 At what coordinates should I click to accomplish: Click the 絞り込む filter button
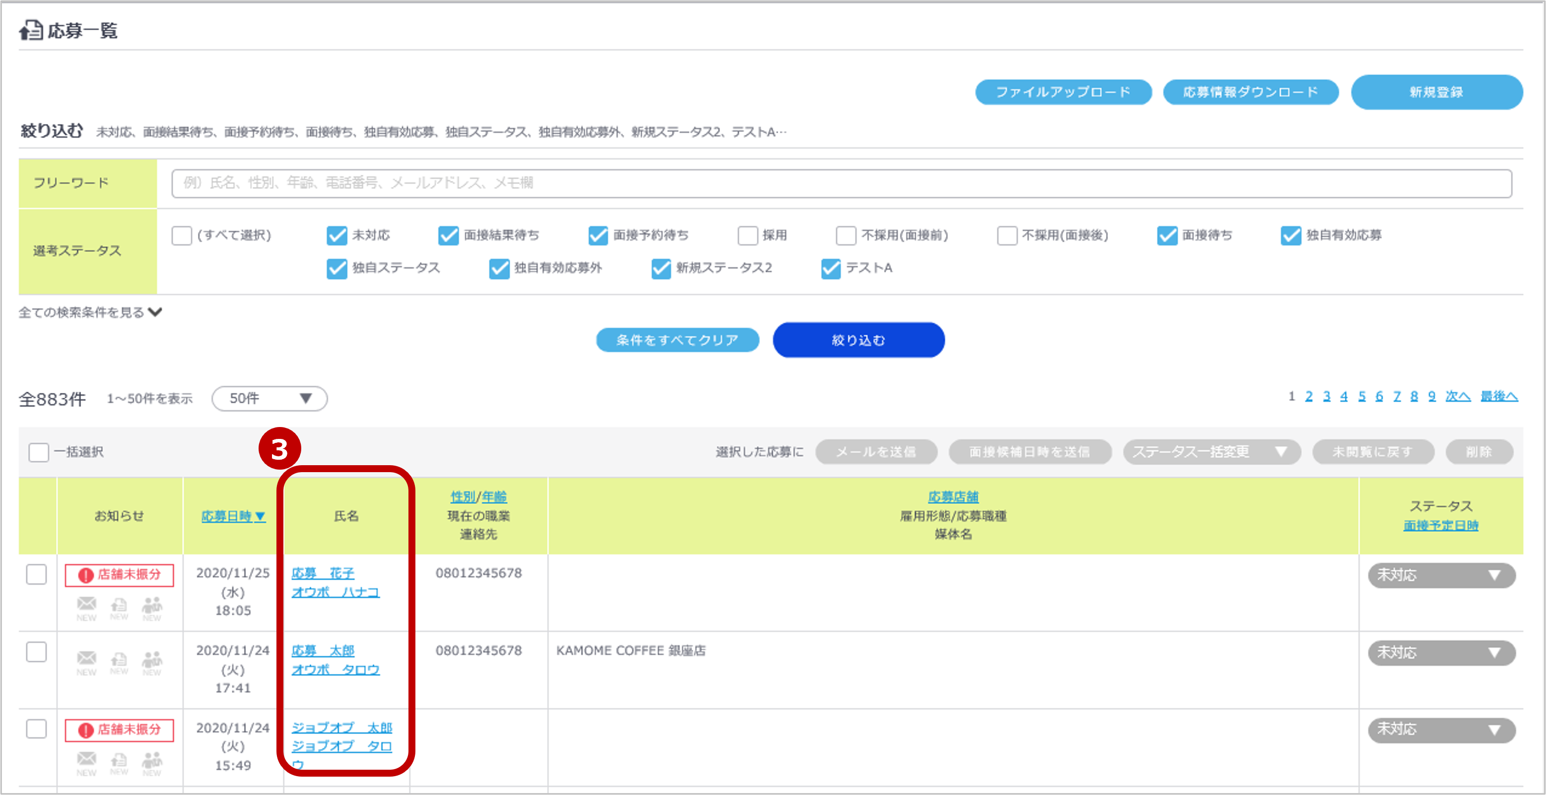pos(858,340)
